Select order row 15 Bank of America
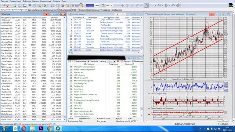Image resolution: width=235 pixels, height=132 pixels. pyautogui.click(x=104, y=50)
